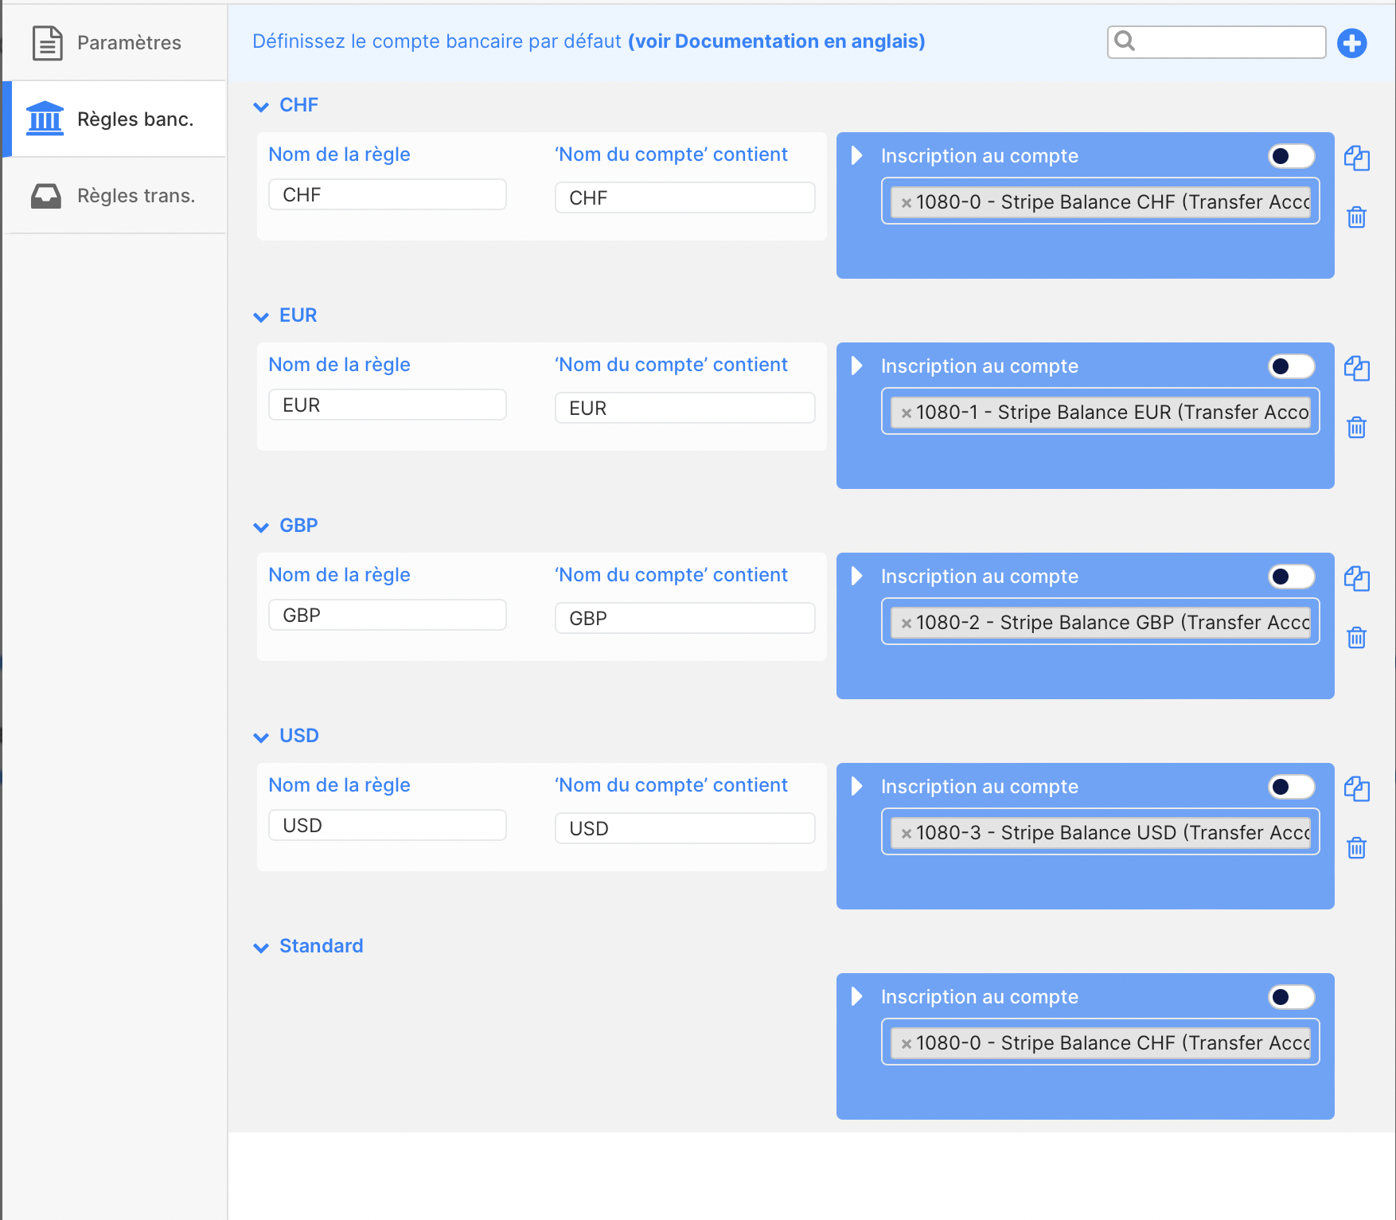Collapse the Standard section chevron
Image resolution: width=1396 pixels, height=1220 pixels.
click(x=261, y=947)
